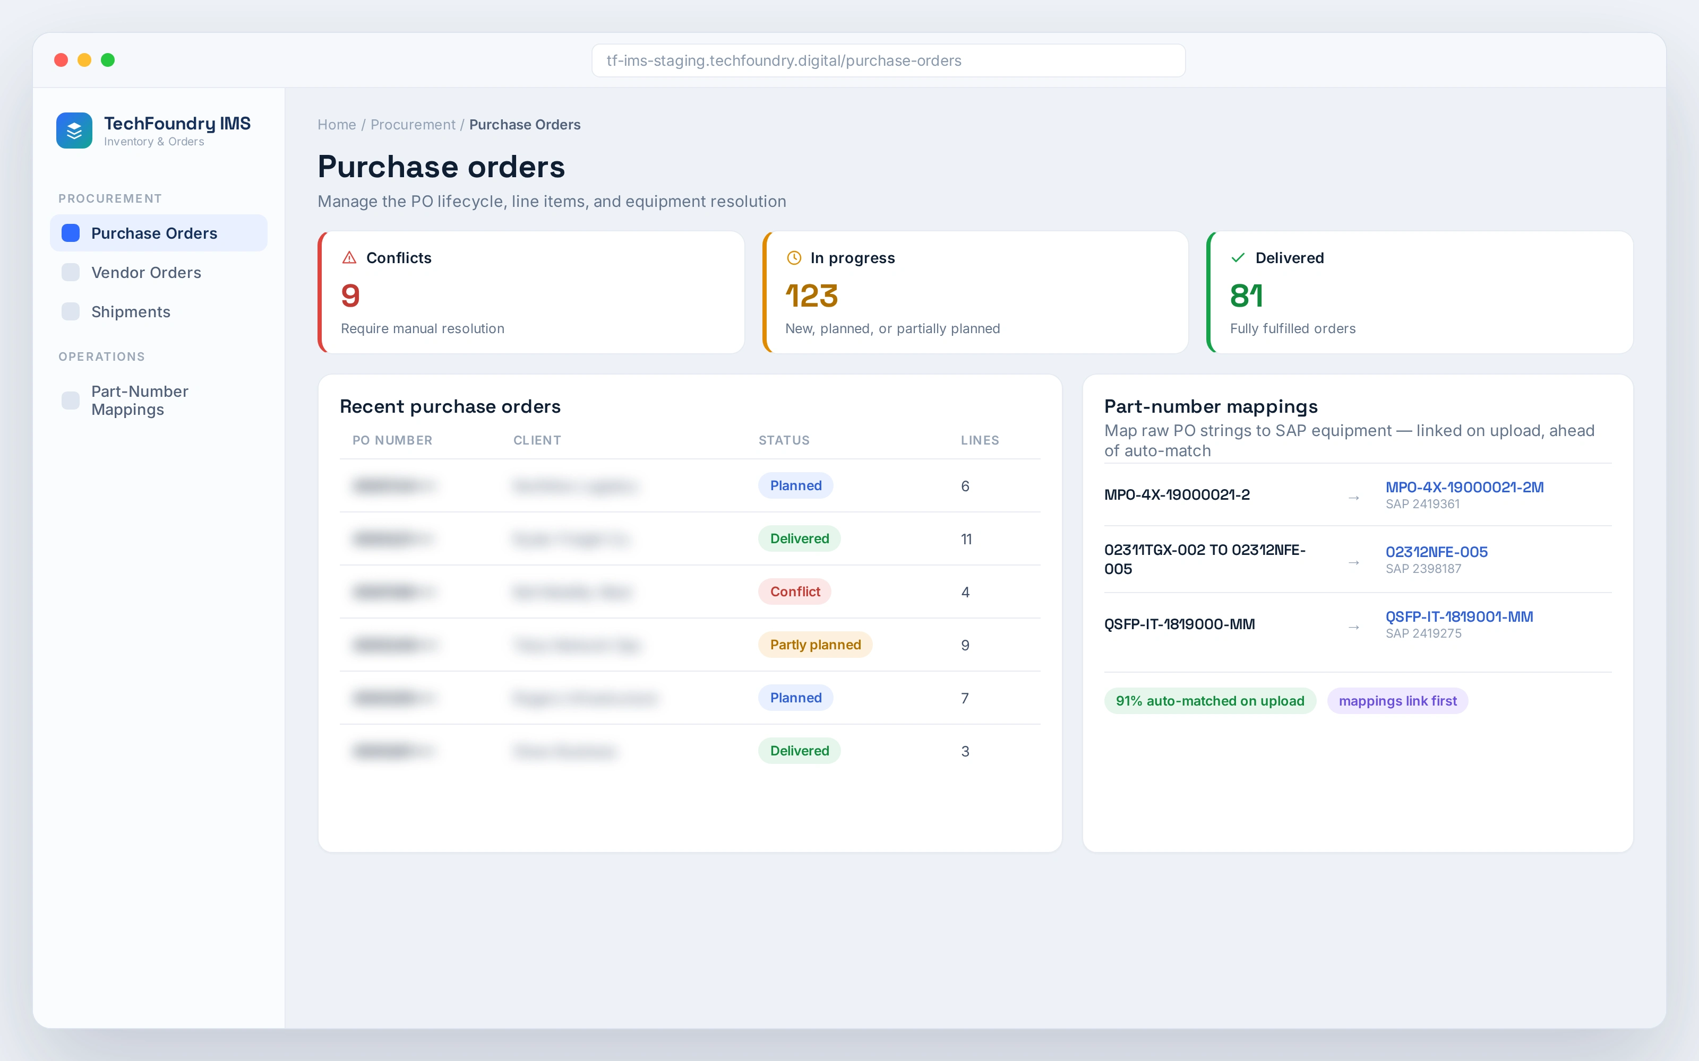Click the Shipments sidebar square icon

click(x=70, y=311)
